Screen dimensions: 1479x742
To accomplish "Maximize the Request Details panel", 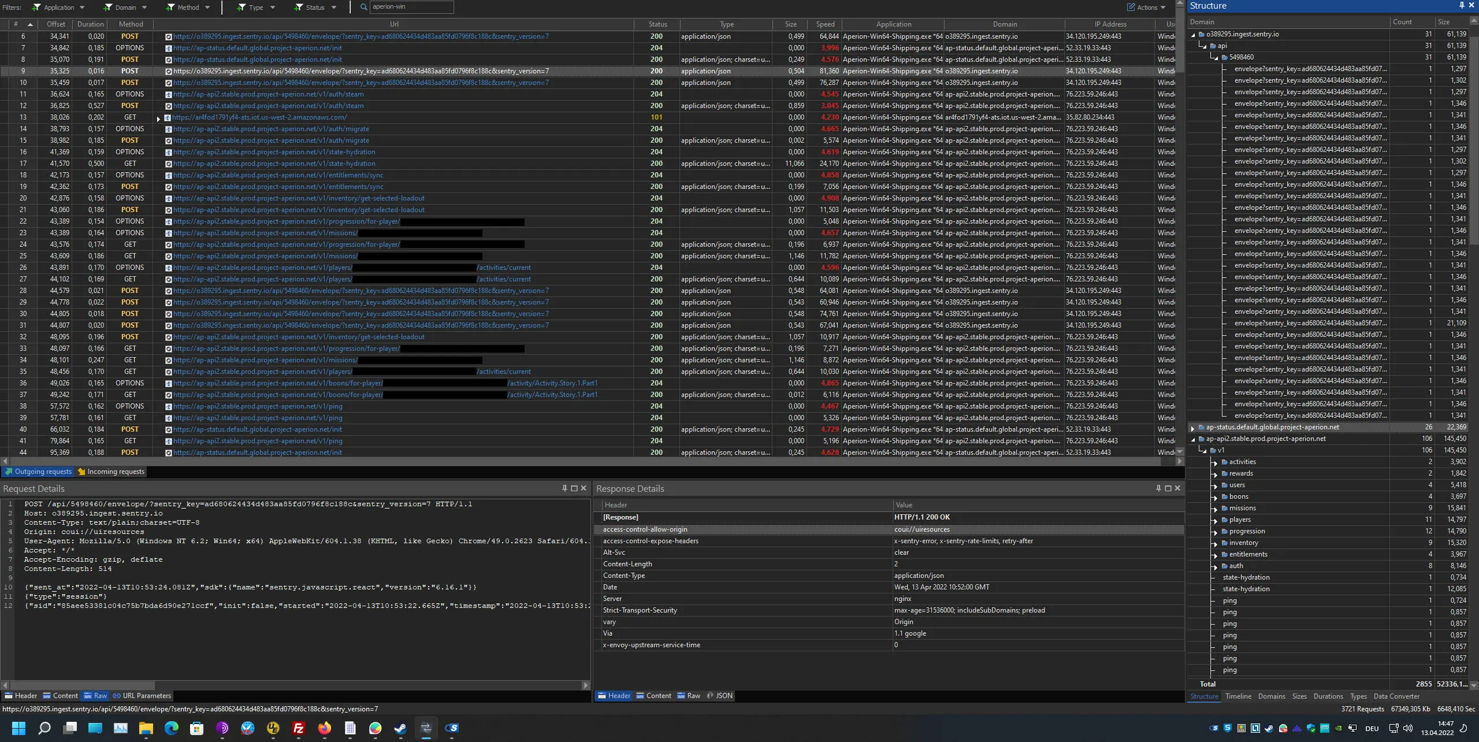I will (x=574, y=488).
